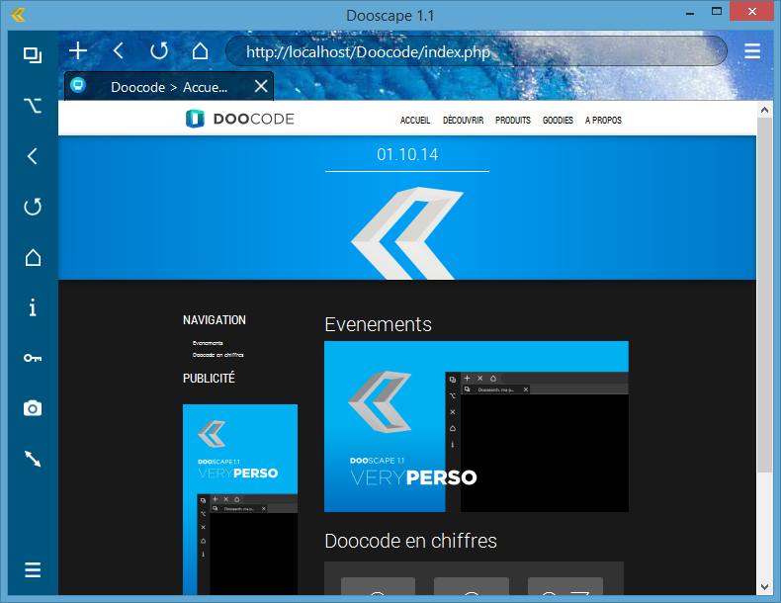Click Evenements link under Navigation
This screenshot has height=603, width=781.
(x=208, y=343)
